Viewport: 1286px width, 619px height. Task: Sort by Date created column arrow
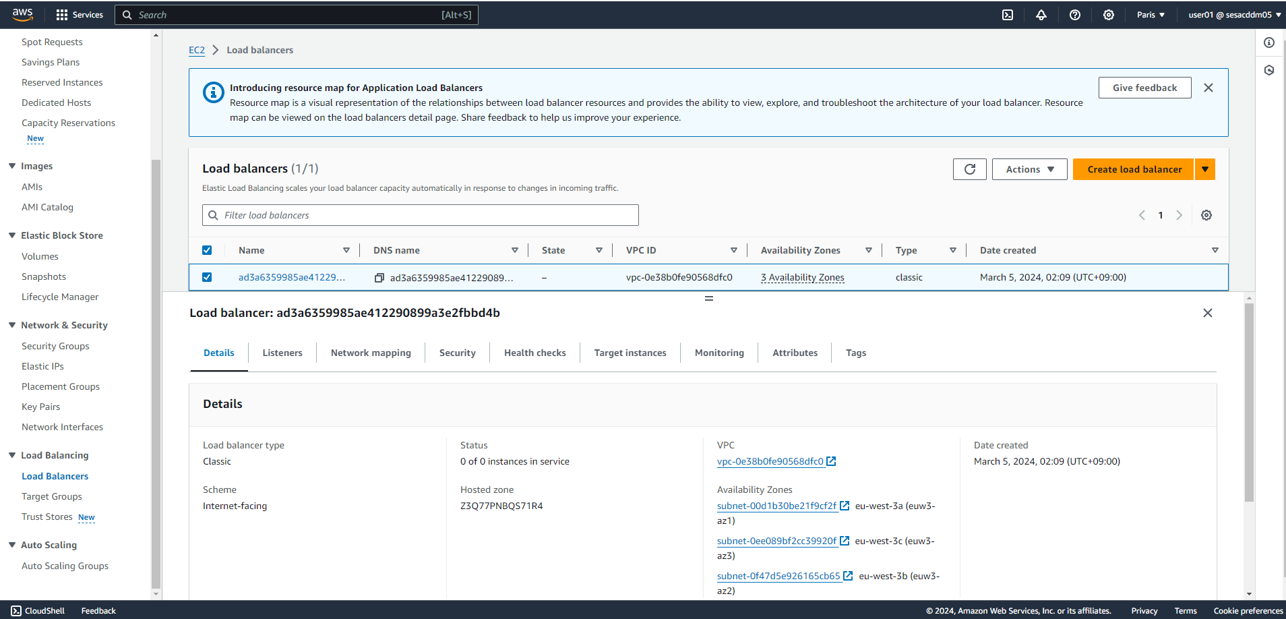pos(1215,250)
